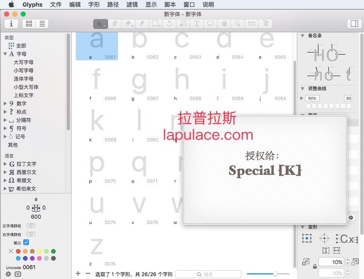Open the 滤镜 menu

click(x=132, y=5)
